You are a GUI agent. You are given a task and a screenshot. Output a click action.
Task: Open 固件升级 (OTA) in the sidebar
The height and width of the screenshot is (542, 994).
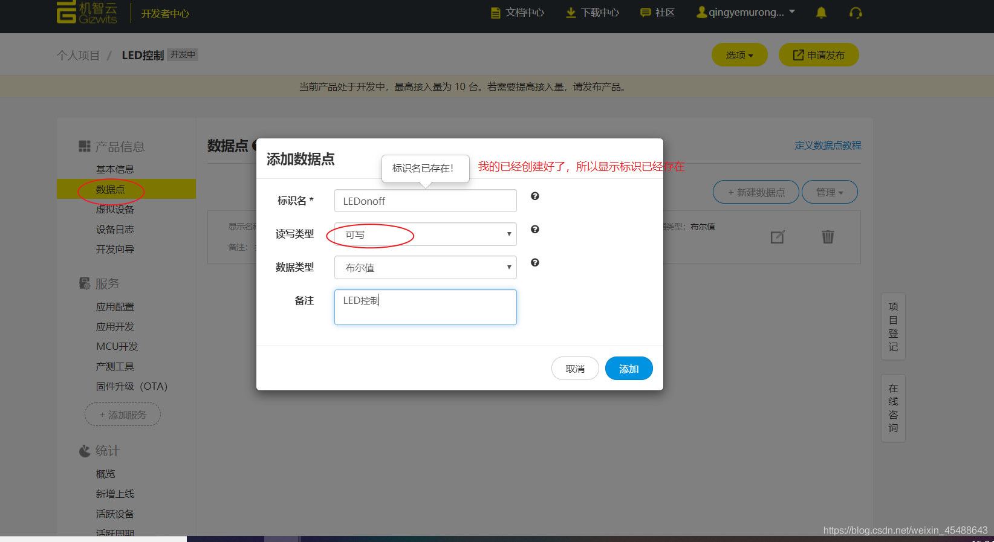132,387
